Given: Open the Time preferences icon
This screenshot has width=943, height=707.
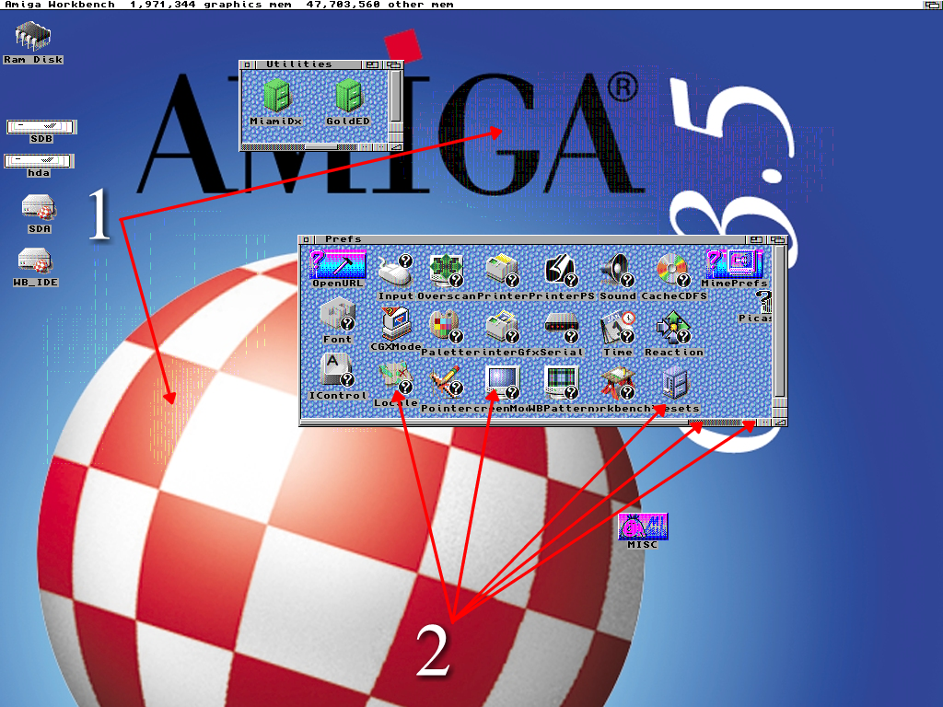Looking at the screenshot, I should [617, 328].
